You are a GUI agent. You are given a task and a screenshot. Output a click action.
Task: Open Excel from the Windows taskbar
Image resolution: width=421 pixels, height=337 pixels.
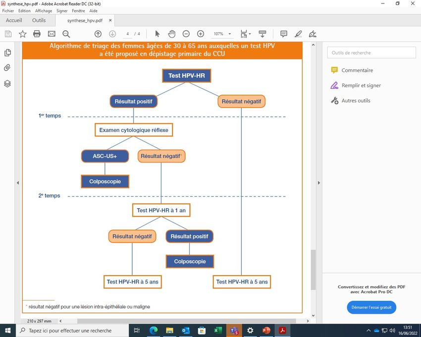pos(217,330)
